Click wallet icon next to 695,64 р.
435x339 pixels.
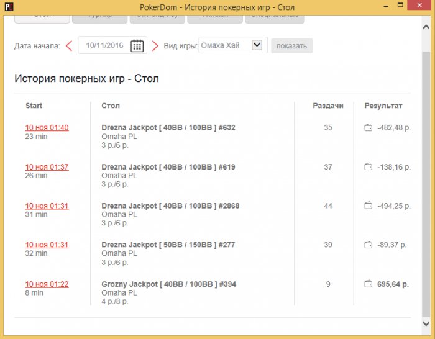pos(368,284)
